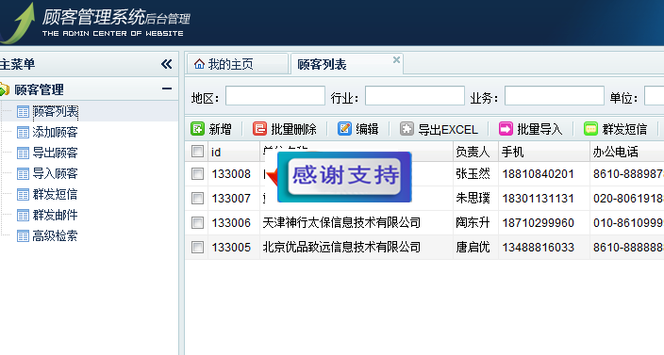Open 群发邮件 in the sidebar tree
The image size is (664, 355).
click(x=55, y=215)
